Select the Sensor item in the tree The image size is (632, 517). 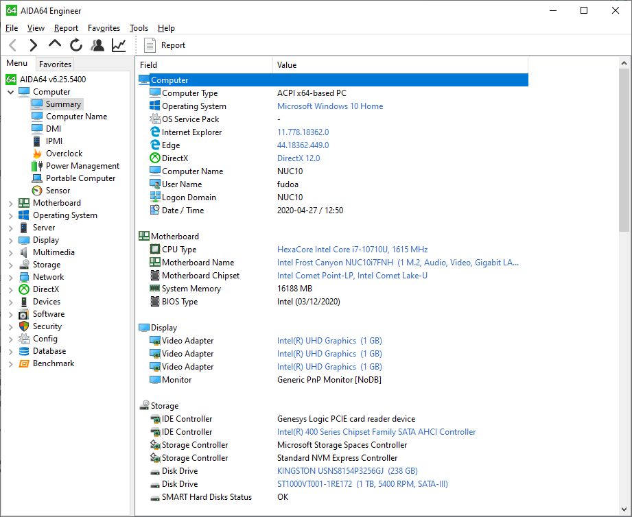(58, 191)
